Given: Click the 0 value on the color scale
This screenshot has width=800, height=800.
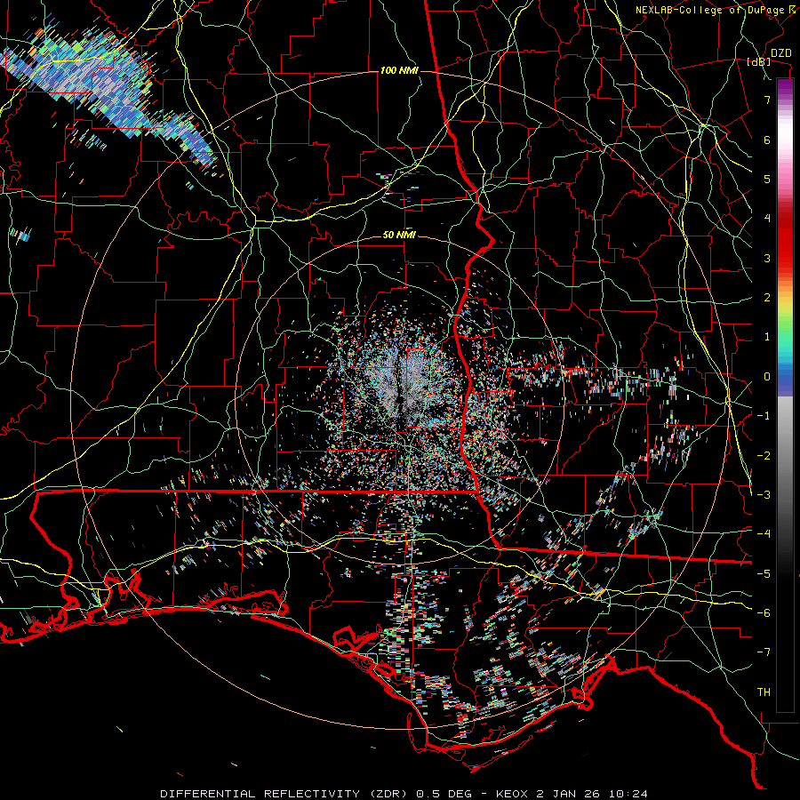Looking at the screenshot, I should (767, 377).
